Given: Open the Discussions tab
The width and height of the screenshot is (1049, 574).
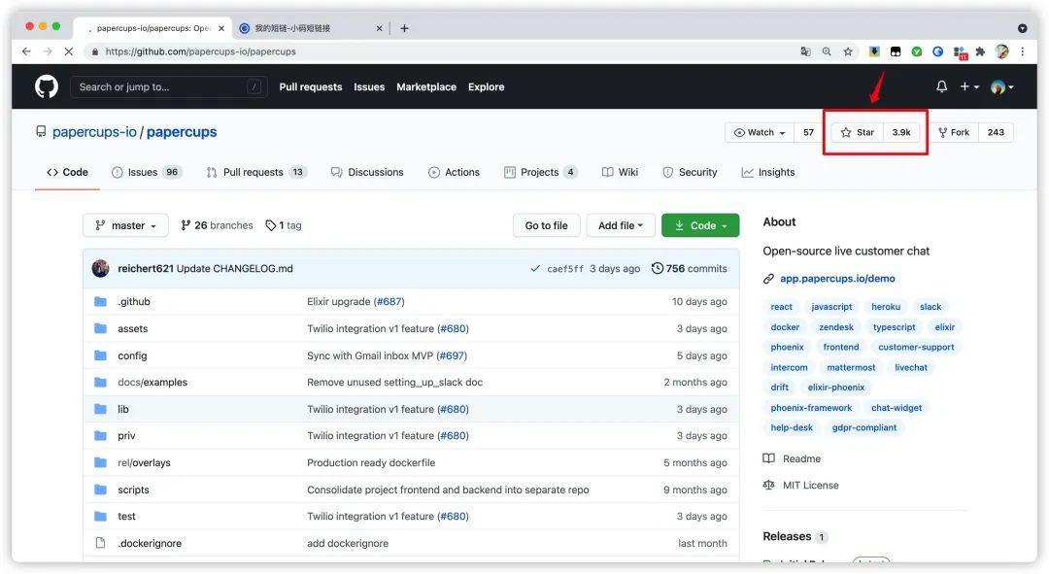Looking at the screenshot, I should click(x=367, y=172).
